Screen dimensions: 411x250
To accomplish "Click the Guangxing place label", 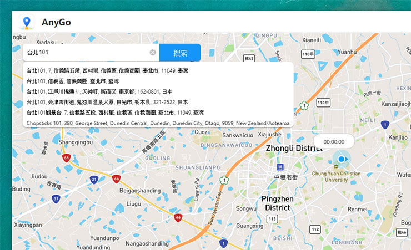I will coord(250,226).
